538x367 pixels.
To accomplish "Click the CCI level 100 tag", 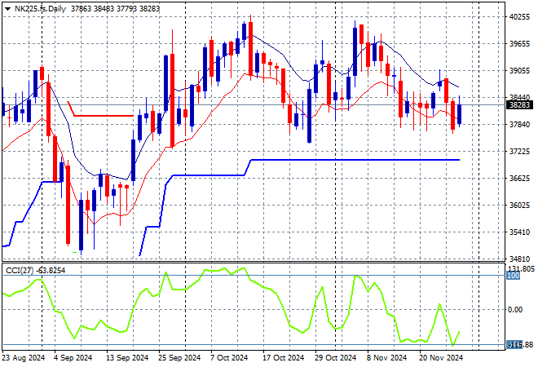I will click(x=513, y=276).
